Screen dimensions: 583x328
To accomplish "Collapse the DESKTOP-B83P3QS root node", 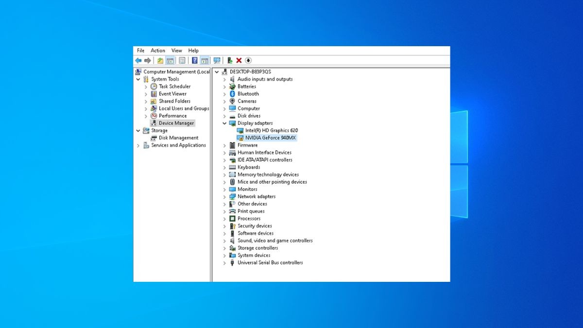I will (x=217, y=72).
